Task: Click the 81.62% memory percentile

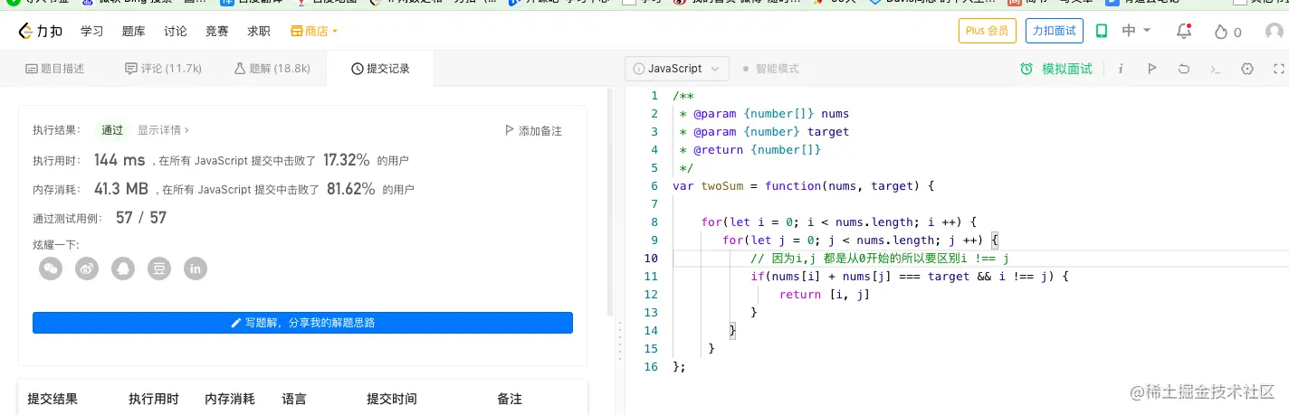Action: click(x=349, y=189)
